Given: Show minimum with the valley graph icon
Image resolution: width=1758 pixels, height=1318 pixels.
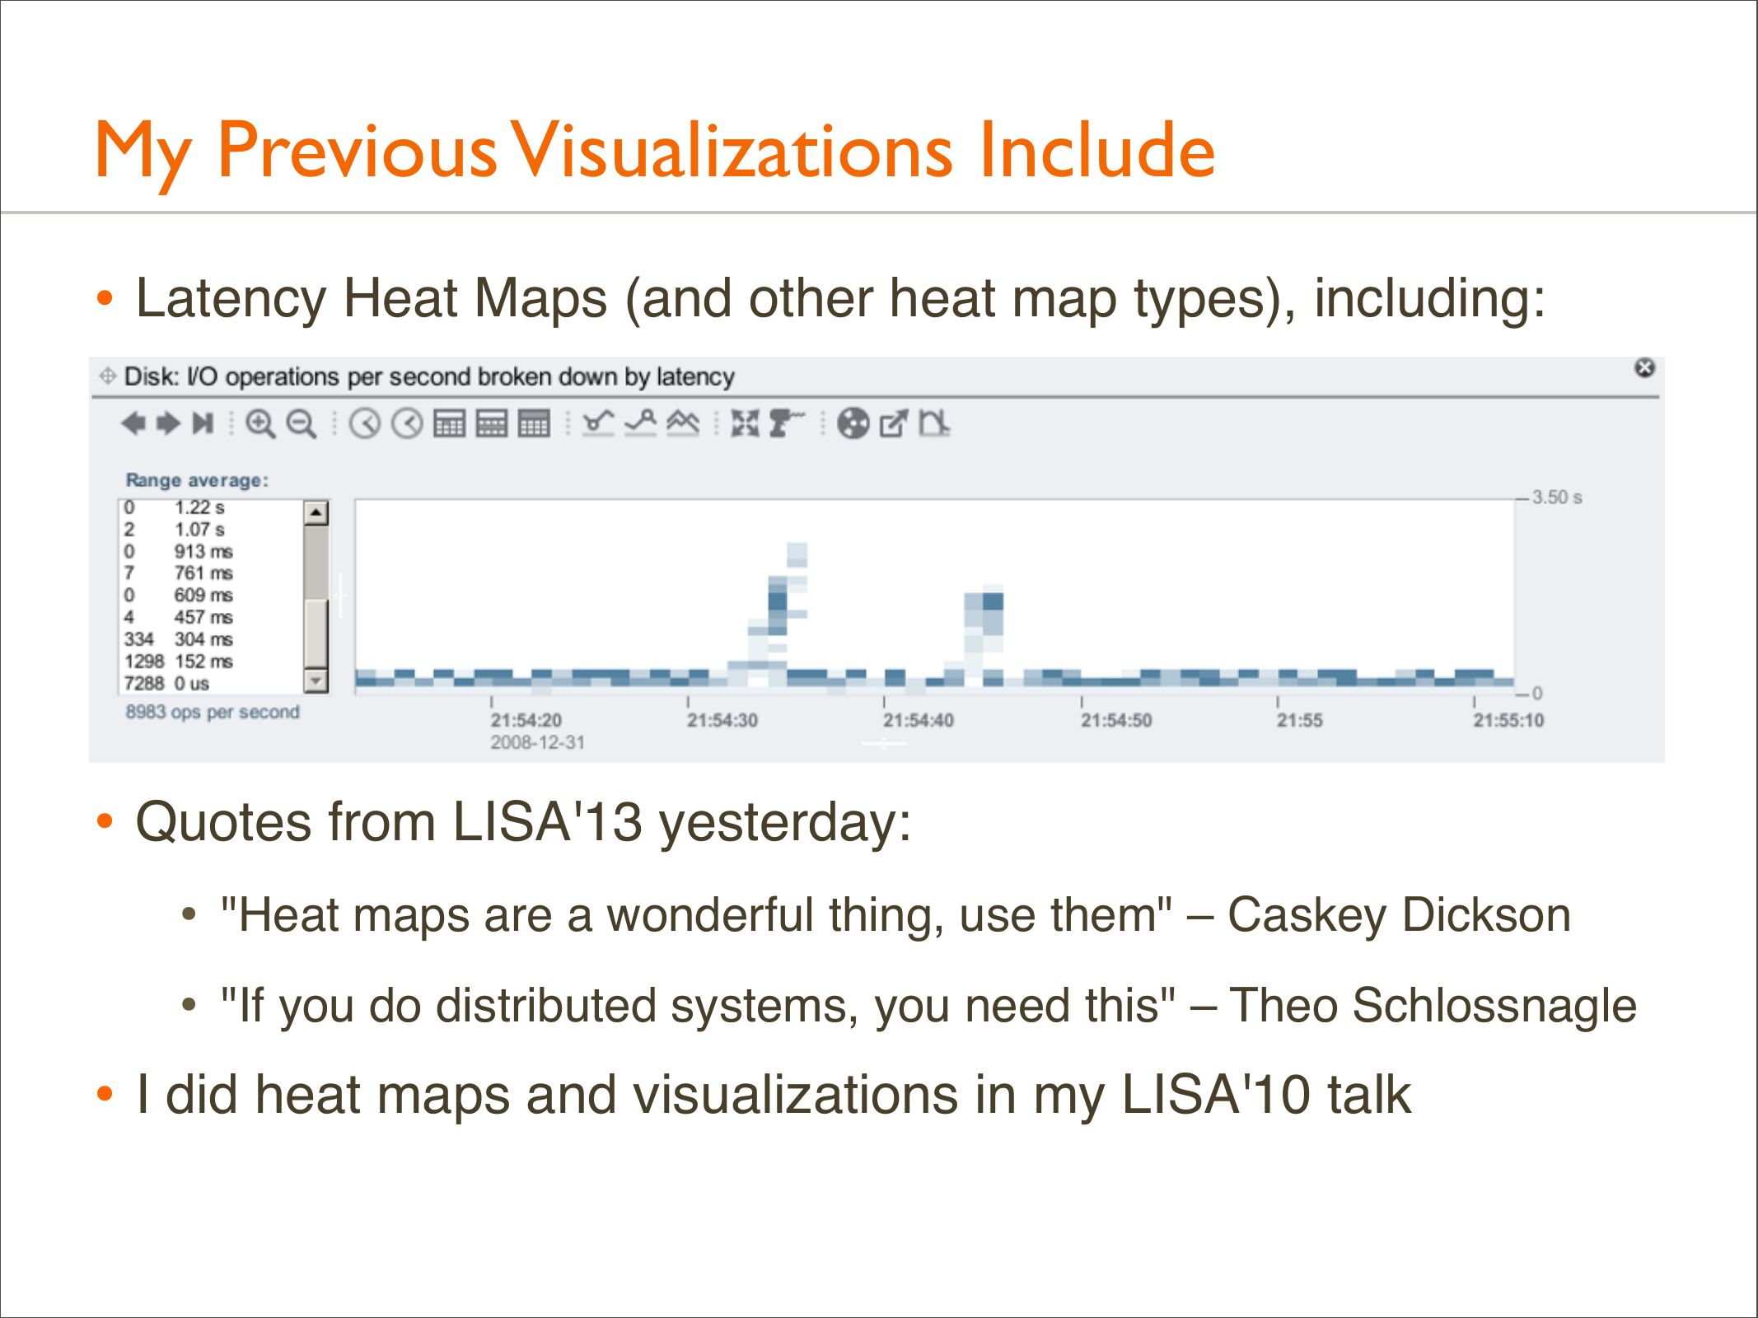Looking at the screenshot, I should pos(598,423).
